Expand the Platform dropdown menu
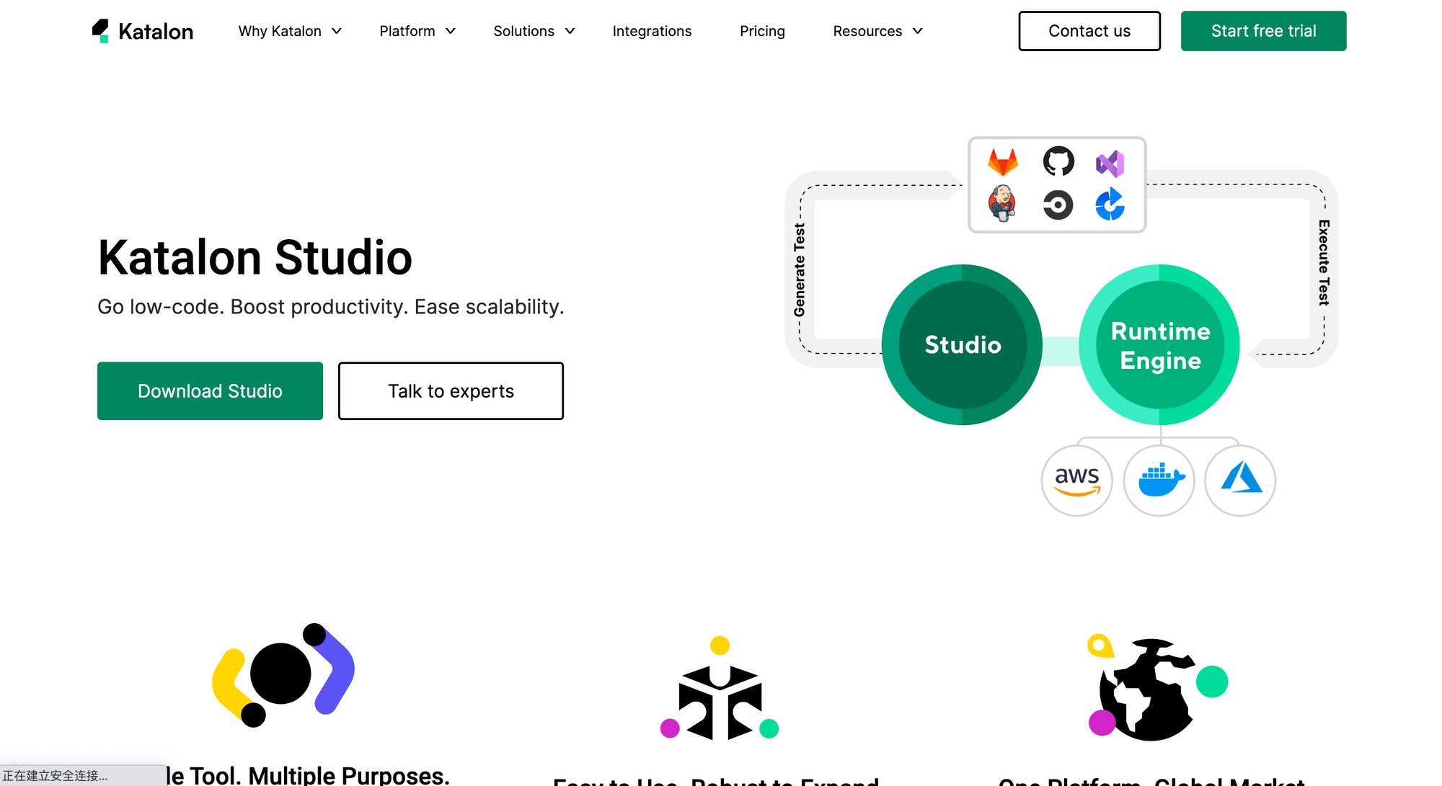Image resolution: width=1442 pixels, height=786 pixels. 417,31
